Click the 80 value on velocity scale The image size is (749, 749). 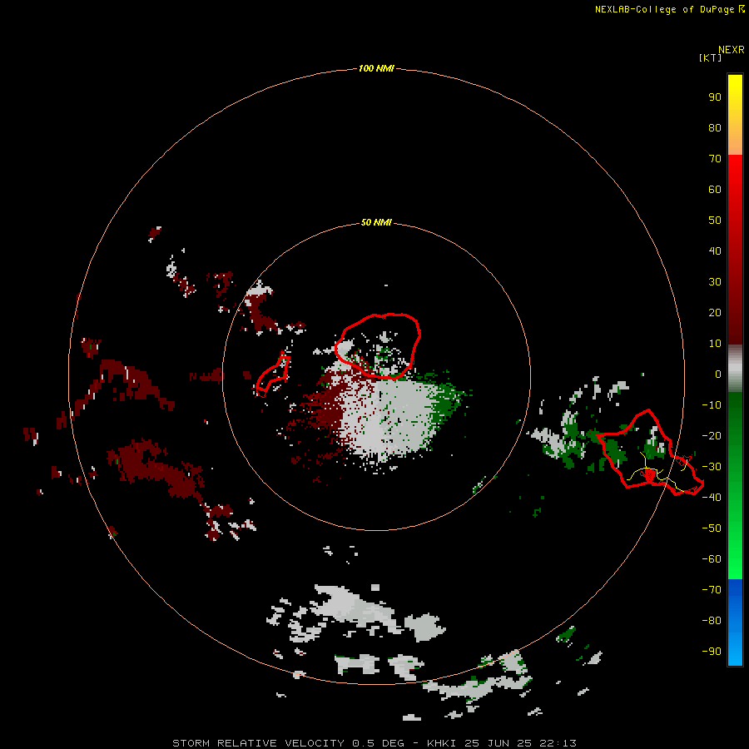point(715,128)
